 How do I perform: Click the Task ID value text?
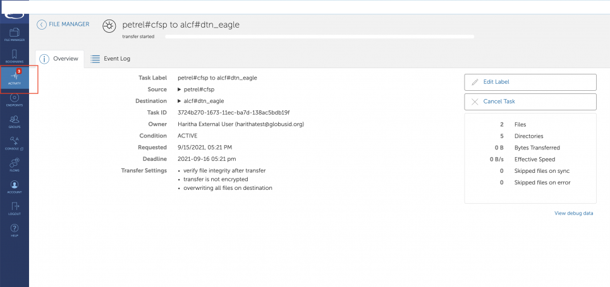[233, 112]
